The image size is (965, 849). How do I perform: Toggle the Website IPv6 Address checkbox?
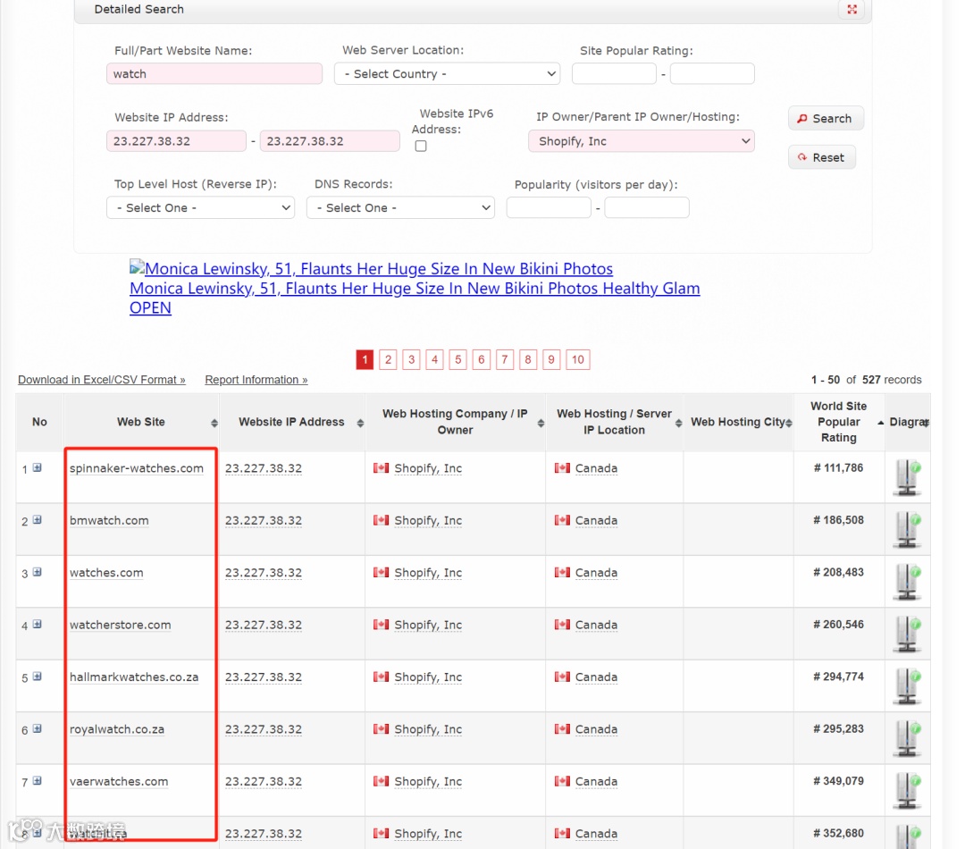click(x=421, y=146)
